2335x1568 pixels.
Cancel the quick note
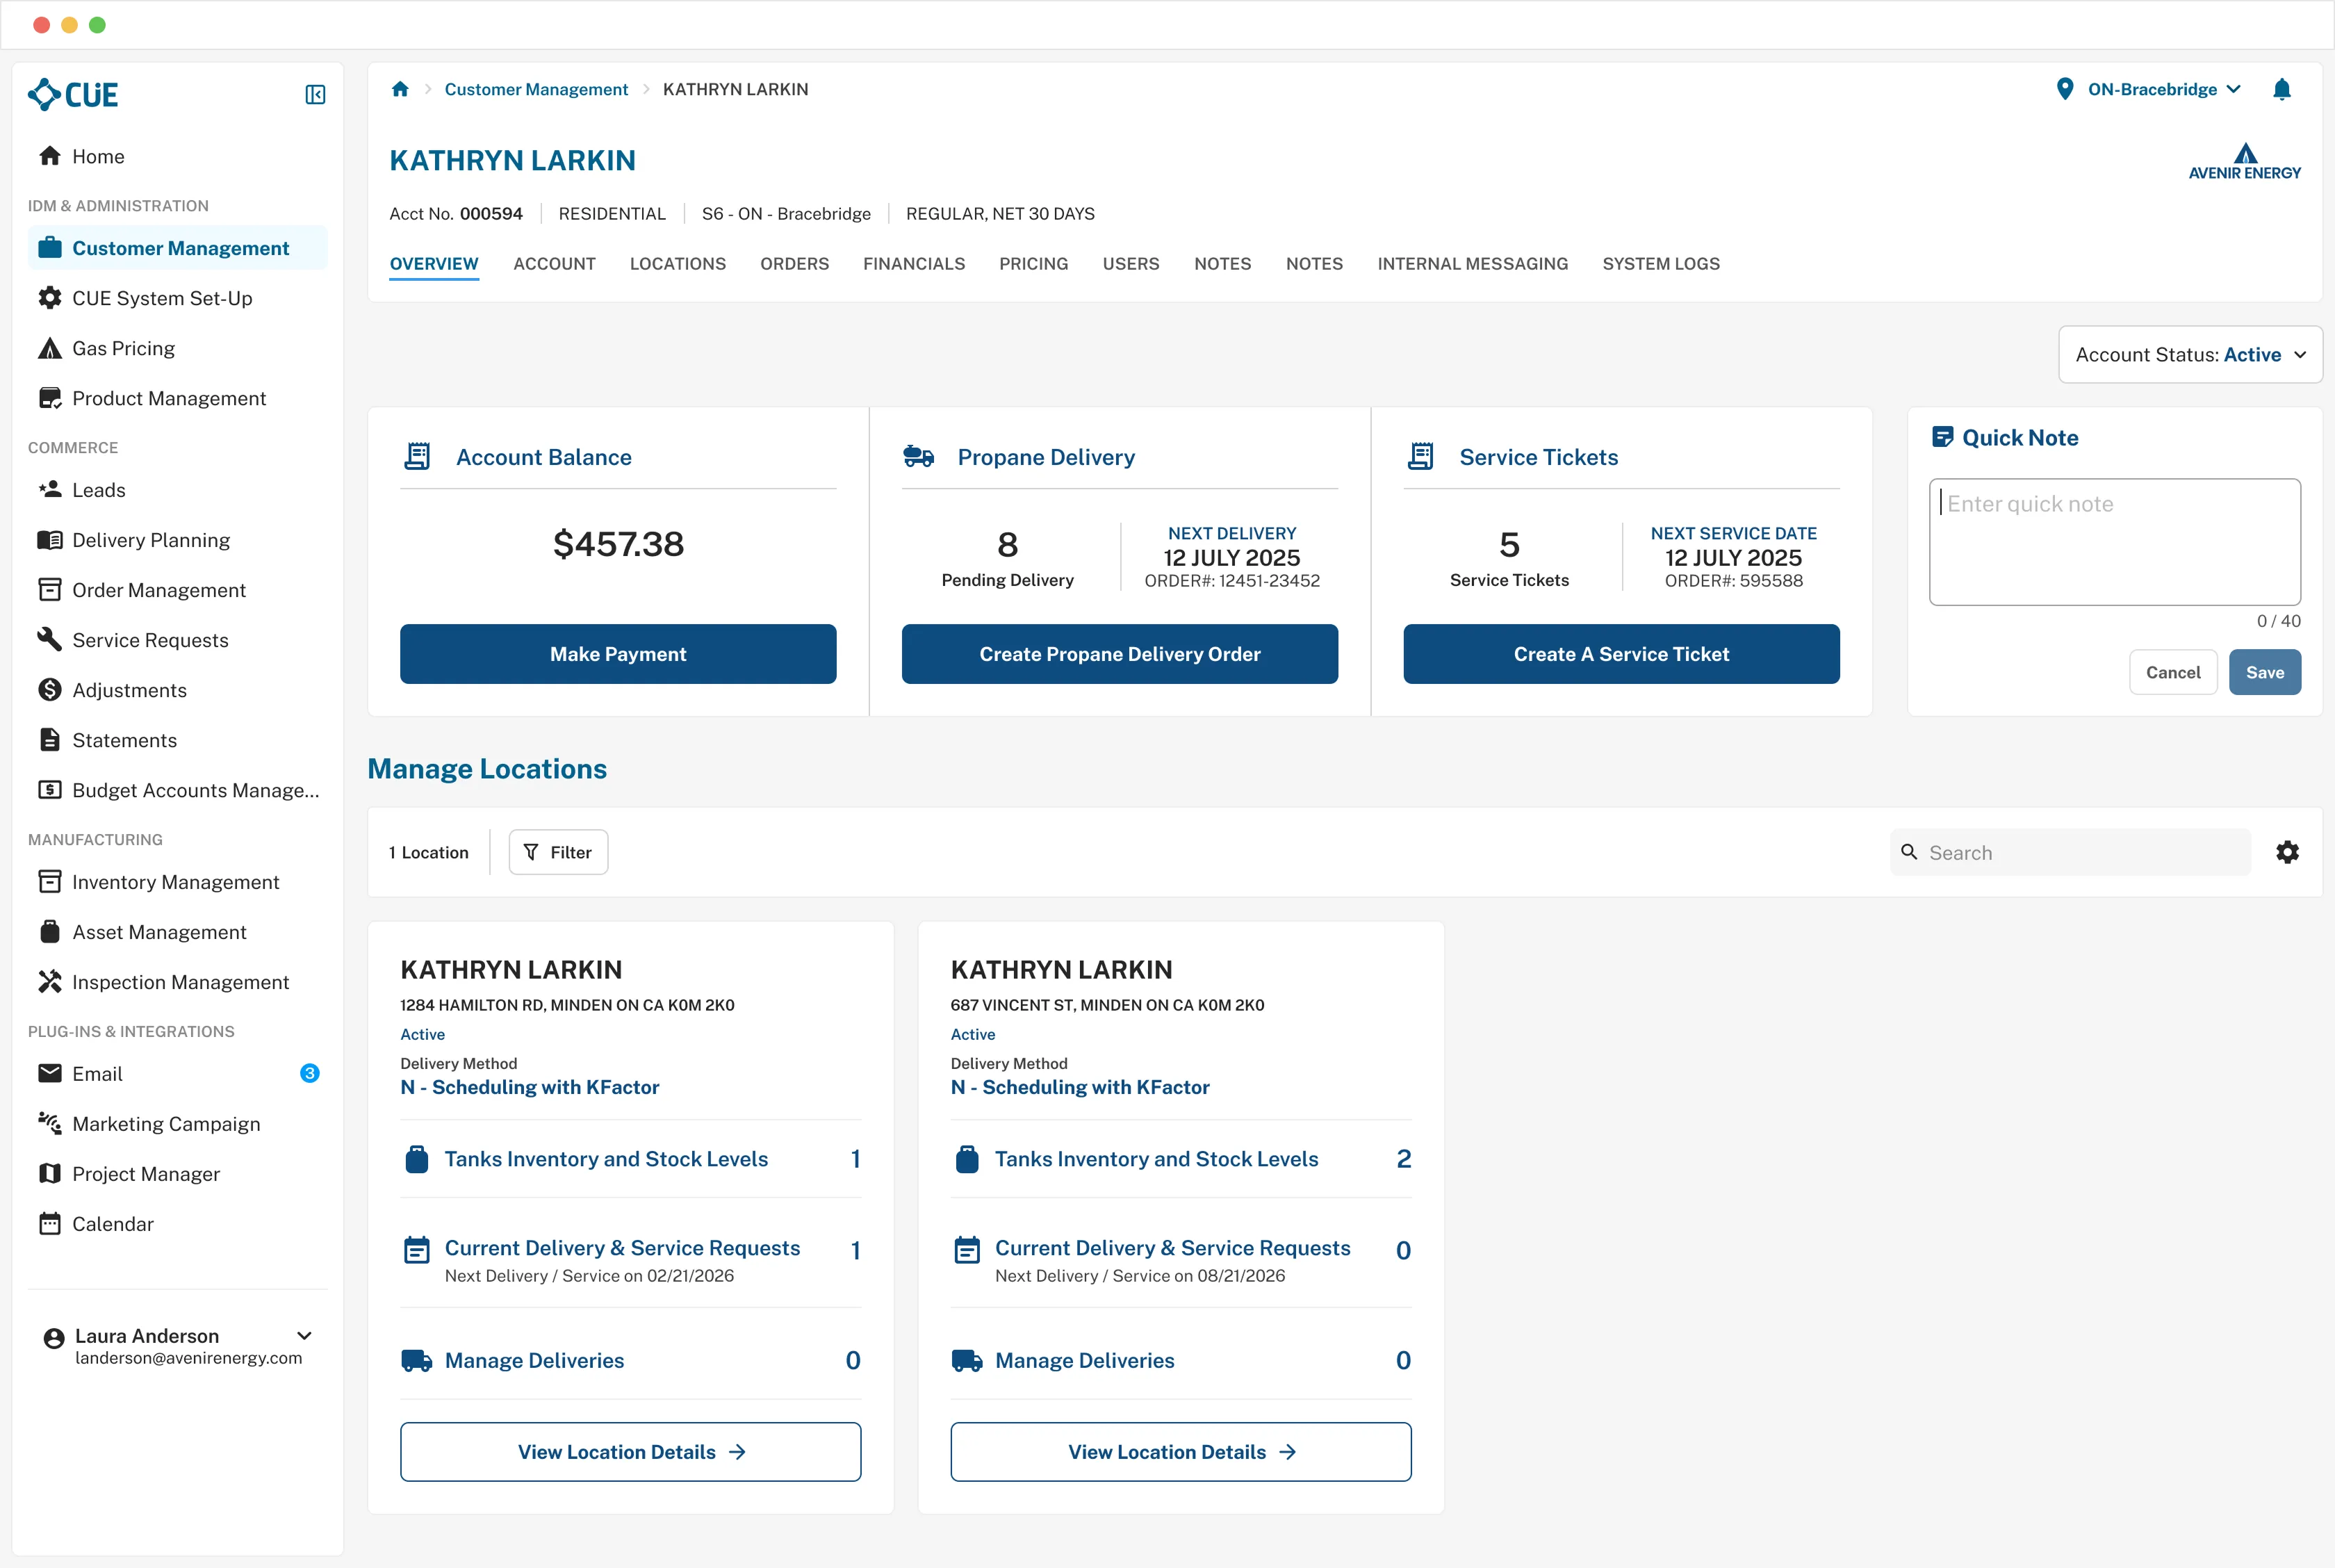(x=2173, y=672)
